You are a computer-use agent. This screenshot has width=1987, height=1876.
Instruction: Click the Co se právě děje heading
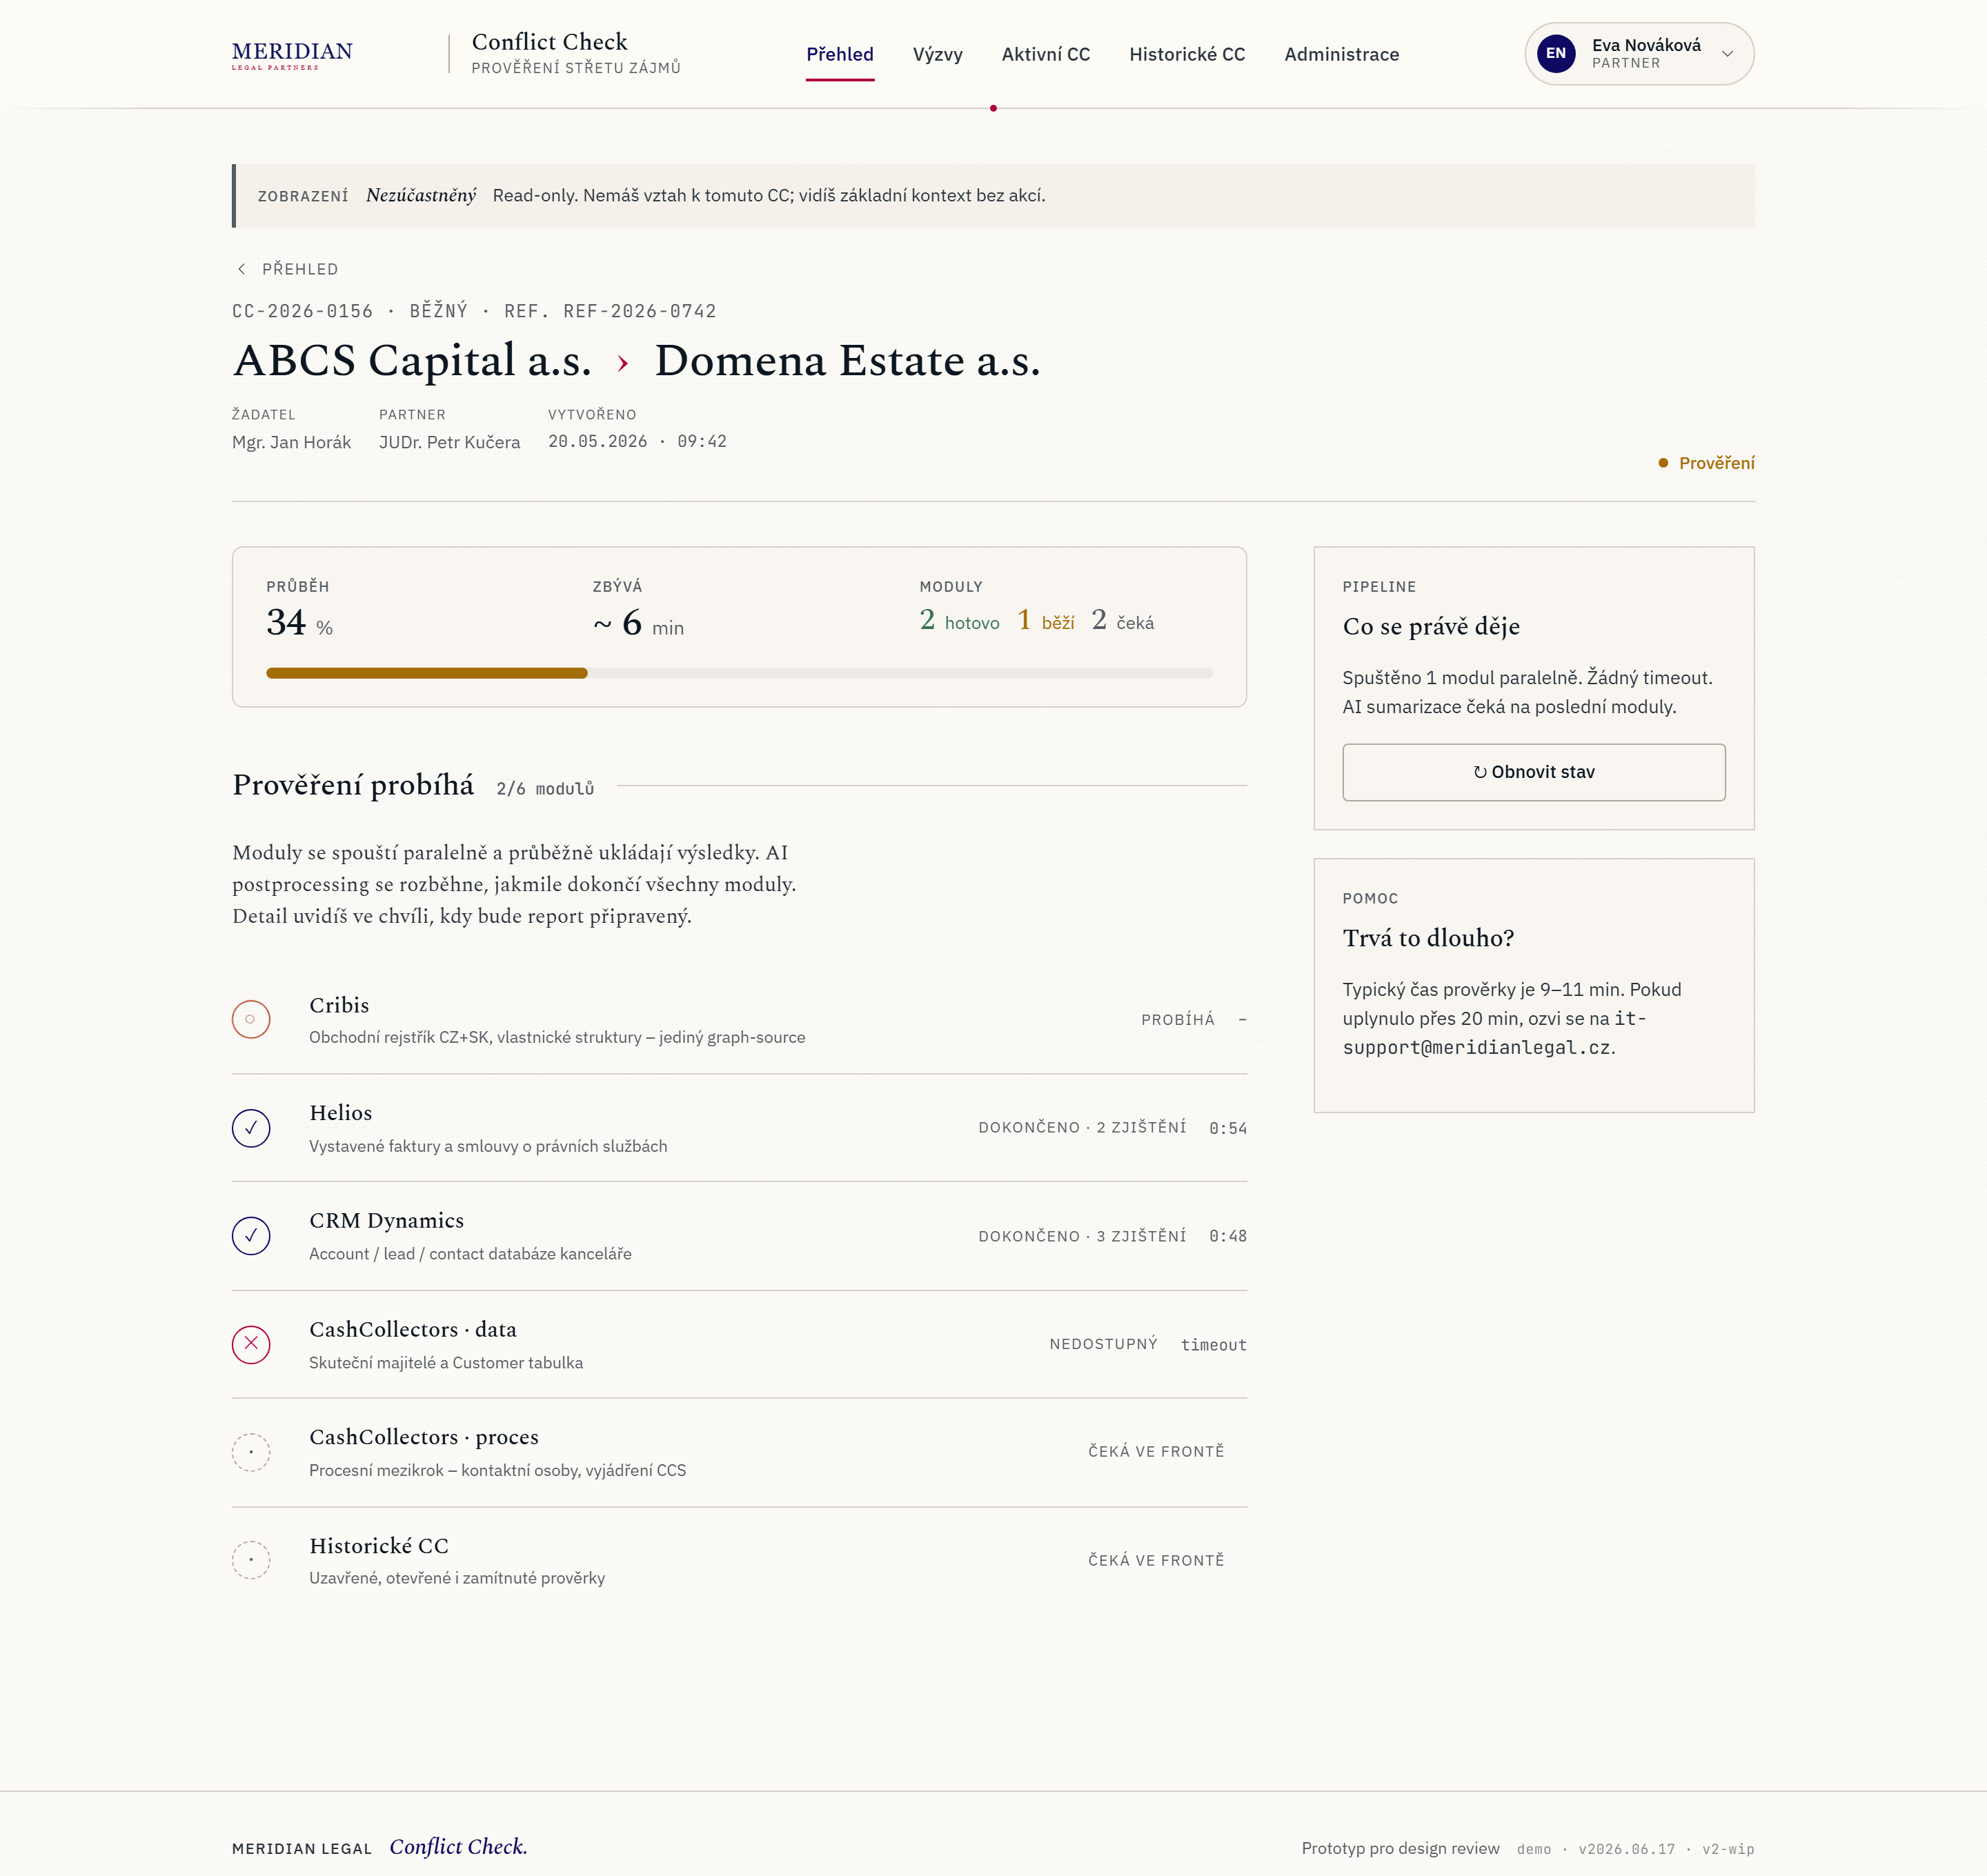1431,627
